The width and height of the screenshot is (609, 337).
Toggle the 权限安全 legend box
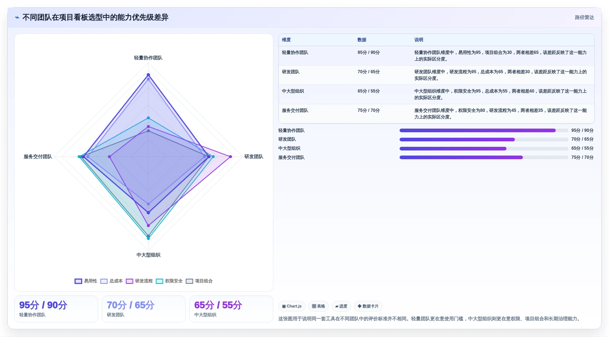[x=159, y=281]
